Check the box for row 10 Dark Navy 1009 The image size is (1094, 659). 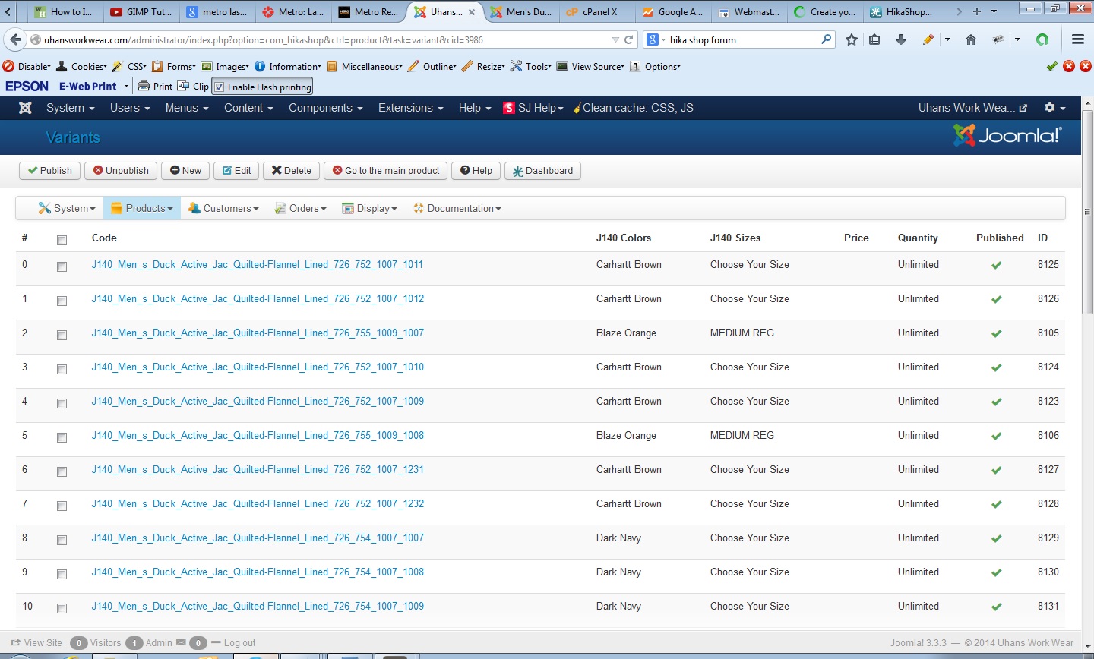[x=62, y=608]
